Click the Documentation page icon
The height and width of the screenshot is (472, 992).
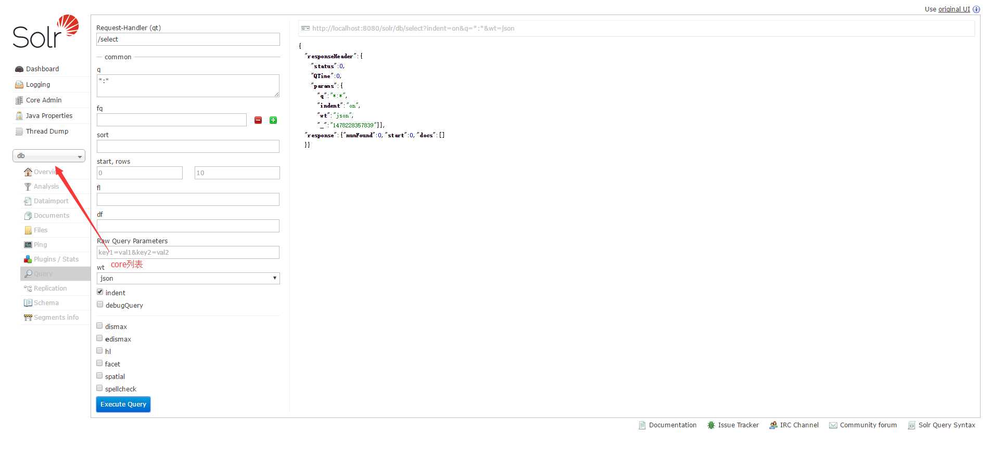coord(642,425)
